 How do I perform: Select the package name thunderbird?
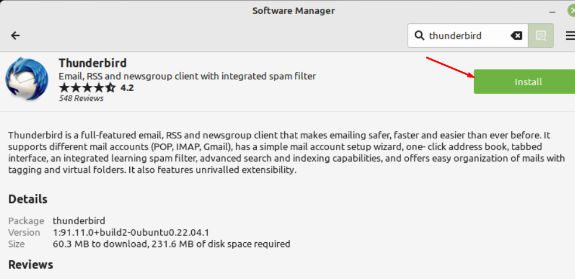click(x=79, y=221)
